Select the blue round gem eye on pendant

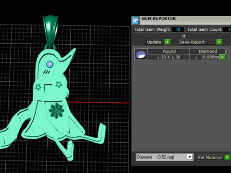tap(50, 64)
